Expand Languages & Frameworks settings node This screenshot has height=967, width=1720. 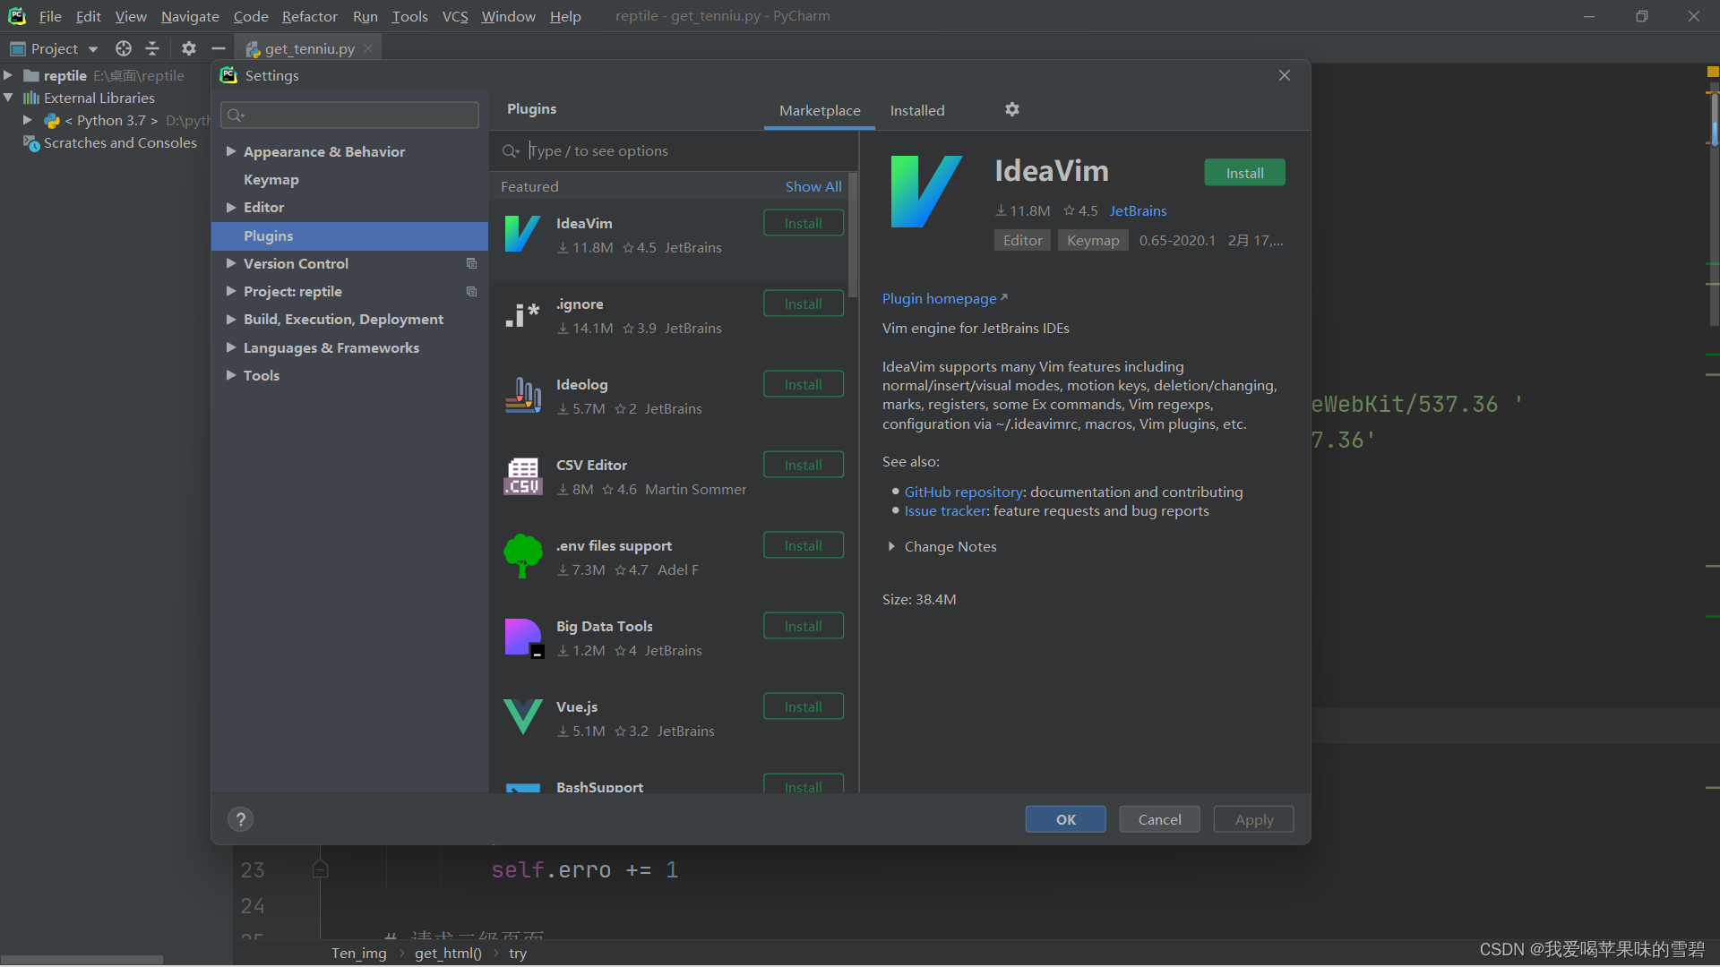tap(231, 347)
